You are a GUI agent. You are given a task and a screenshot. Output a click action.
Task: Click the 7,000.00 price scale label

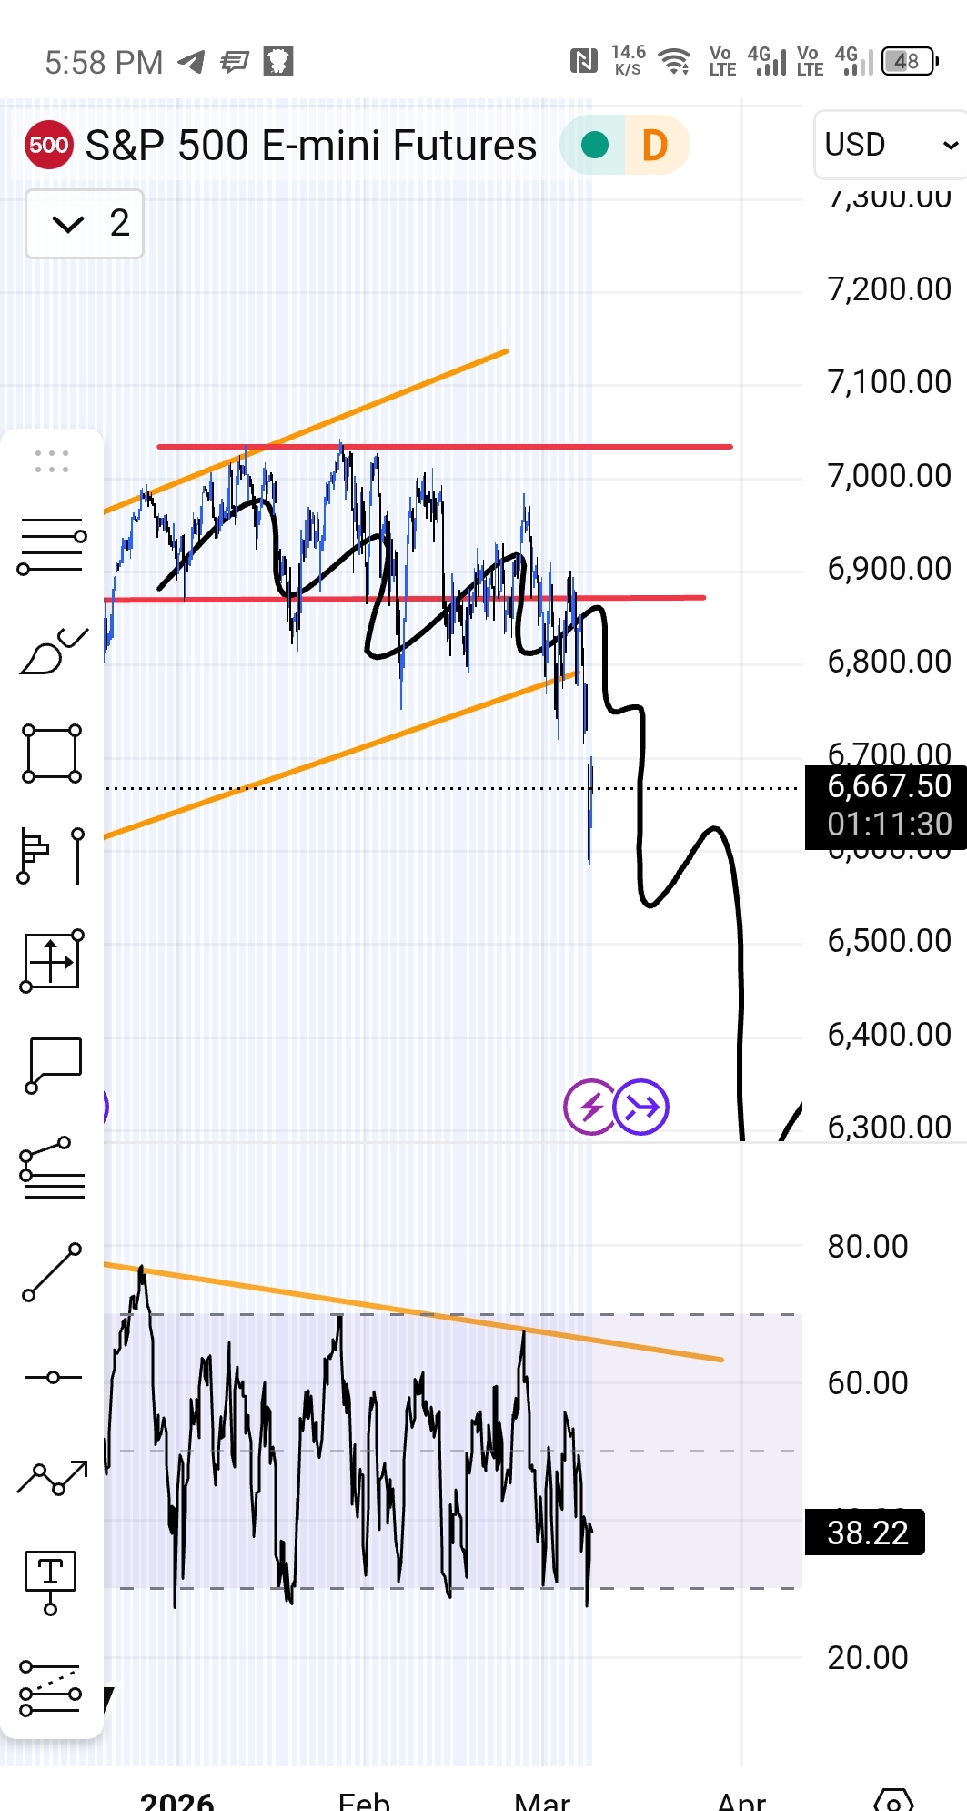click(889, 475)
